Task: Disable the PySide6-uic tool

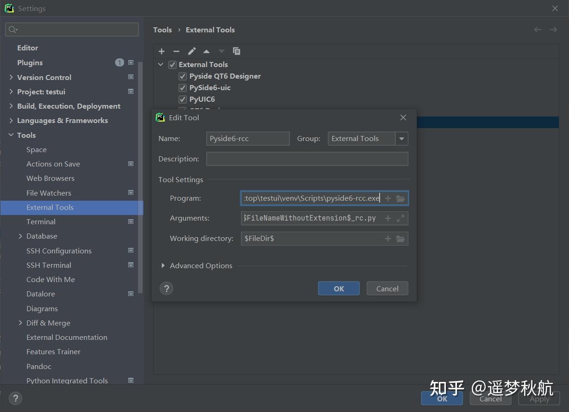Action: pos(182,87)
